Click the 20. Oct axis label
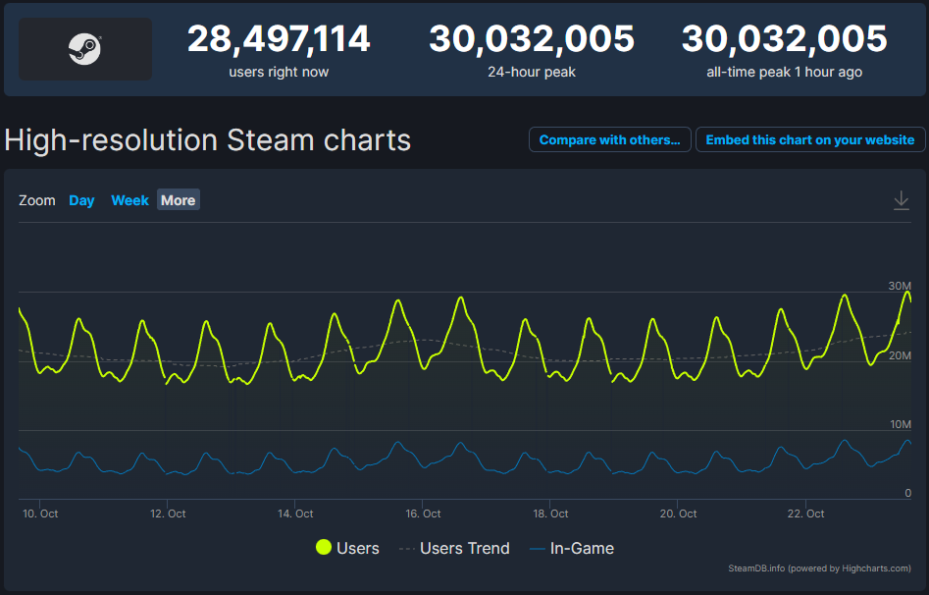The width and height of the screenshot is (929, 595). click(x=679, y=514)
